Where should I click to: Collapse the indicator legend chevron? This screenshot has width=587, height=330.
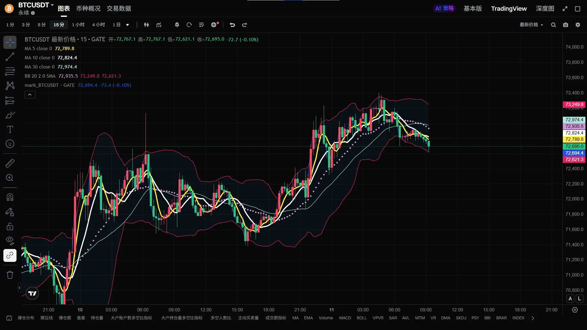pos(30,95)
